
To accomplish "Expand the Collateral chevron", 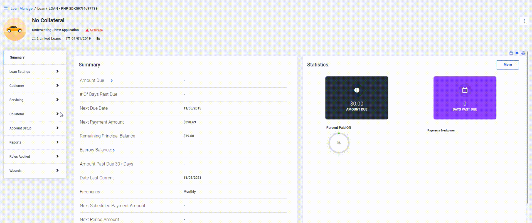I will pyautogui.click(x=57, y=114).
